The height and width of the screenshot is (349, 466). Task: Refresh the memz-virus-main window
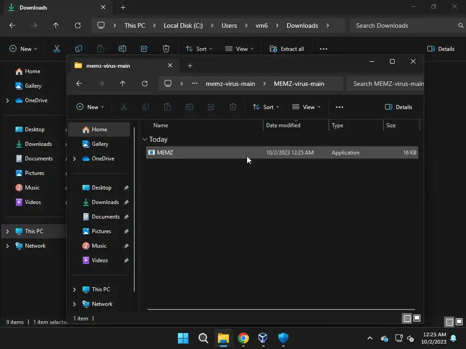(x=145, y=84)
